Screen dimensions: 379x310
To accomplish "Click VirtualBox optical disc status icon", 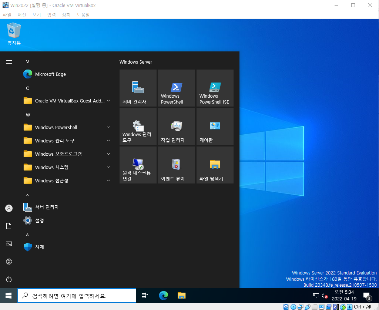I will click(x=293, y=307).
